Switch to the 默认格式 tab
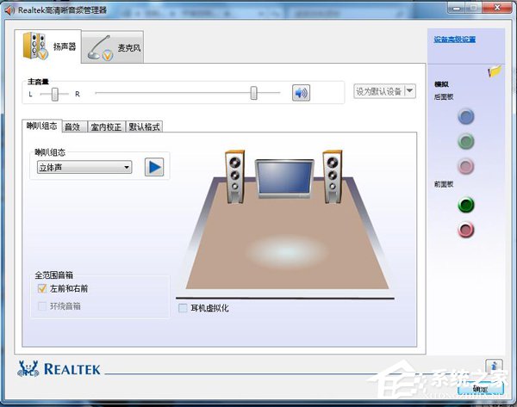 144,126
